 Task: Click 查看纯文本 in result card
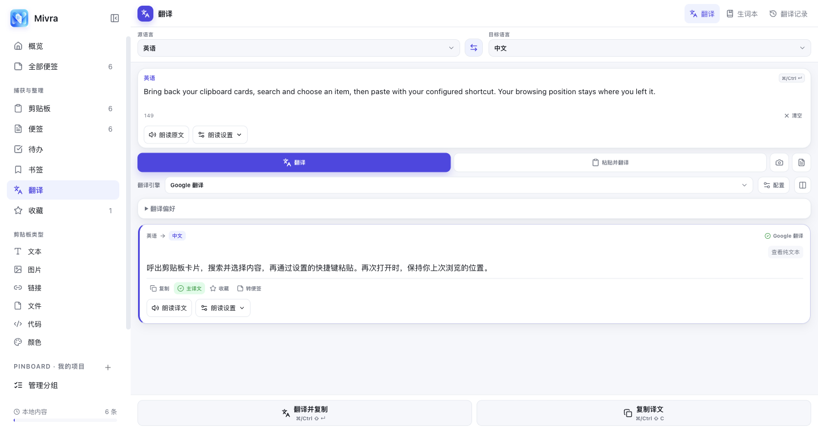point(786,252)
